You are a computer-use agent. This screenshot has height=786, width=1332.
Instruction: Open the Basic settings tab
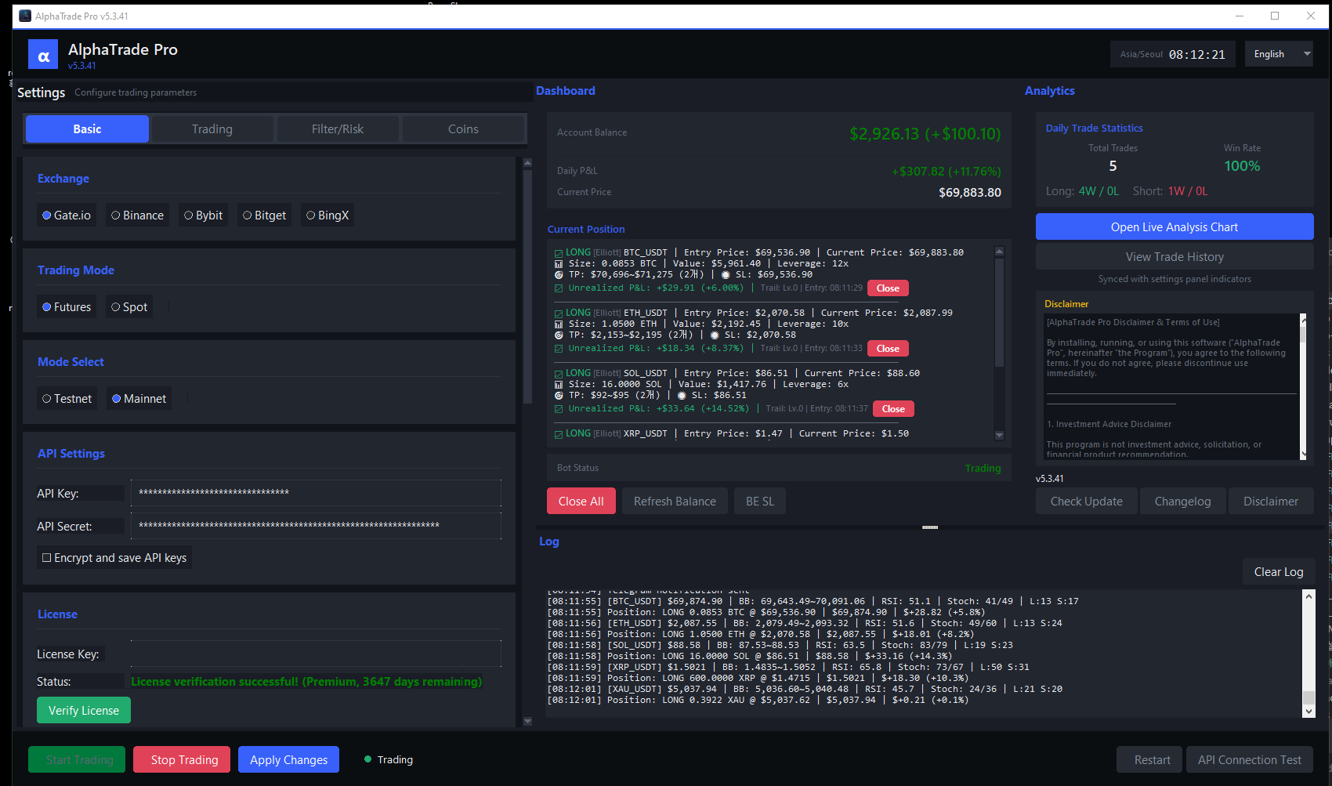[87, 129]
